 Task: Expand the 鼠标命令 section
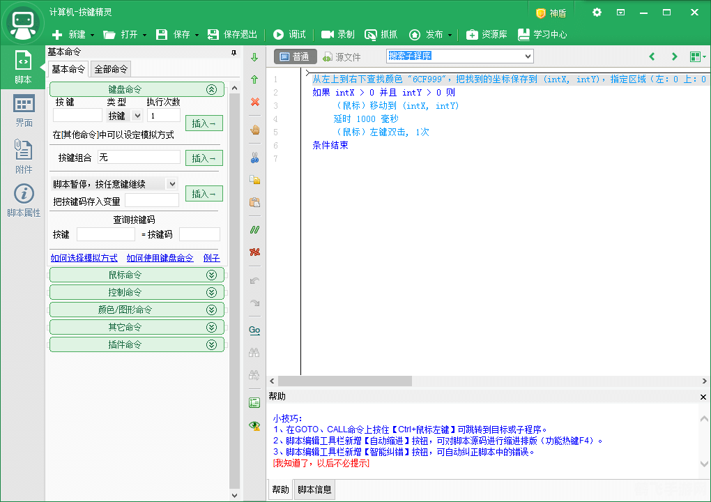(x=213, y=275)
